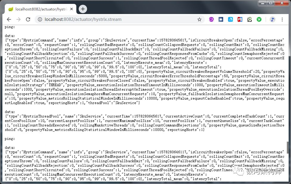
Task: Open the light blue extension icon
Action: coord(230,19)
